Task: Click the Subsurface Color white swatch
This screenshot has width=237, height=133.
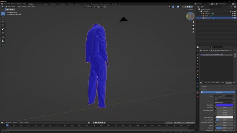Action: pos(225,117)
